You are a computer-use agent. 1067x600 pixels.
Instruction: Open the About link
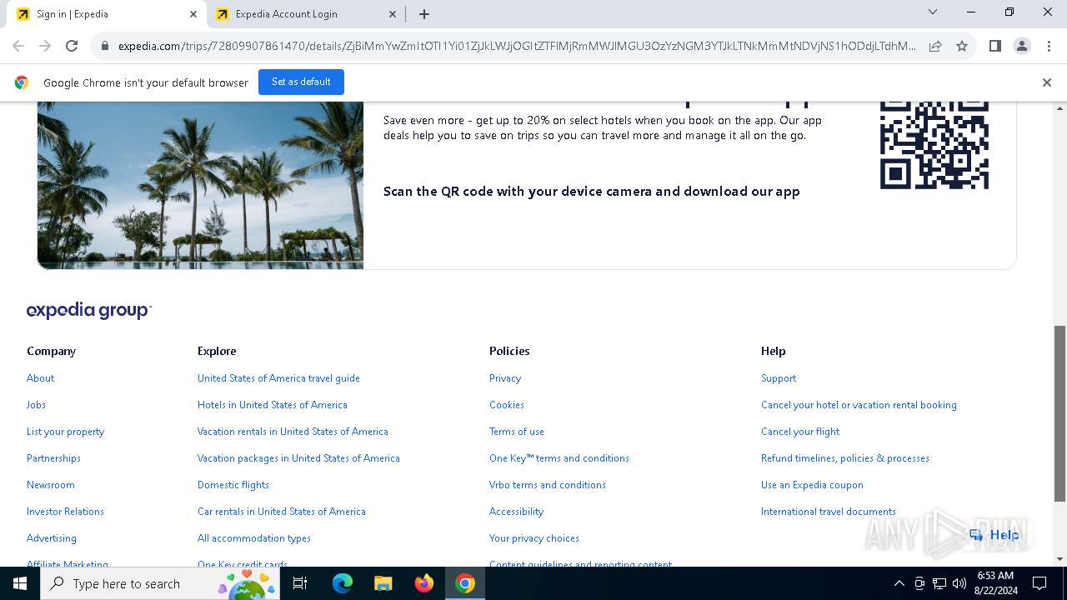[40, 378]
